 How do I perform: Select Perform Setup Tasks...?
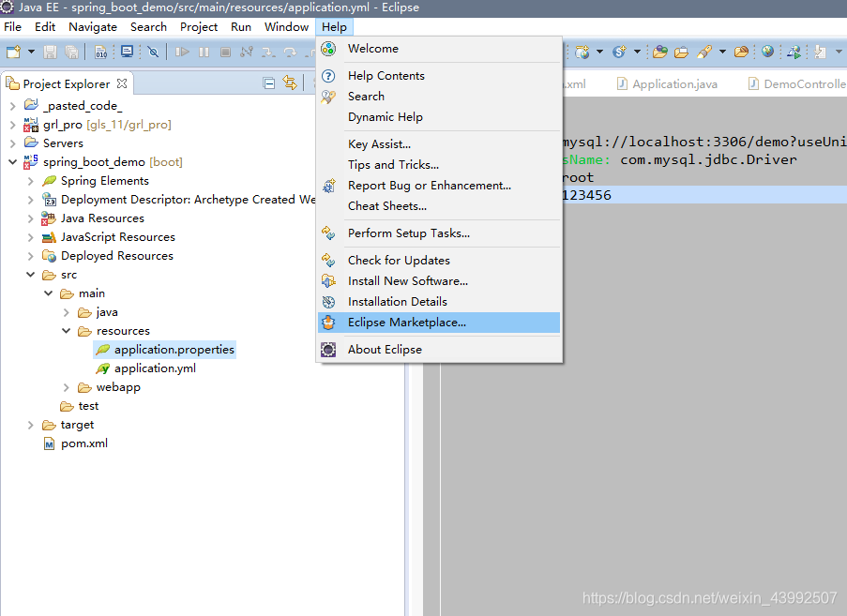click(x=439, y=233)
